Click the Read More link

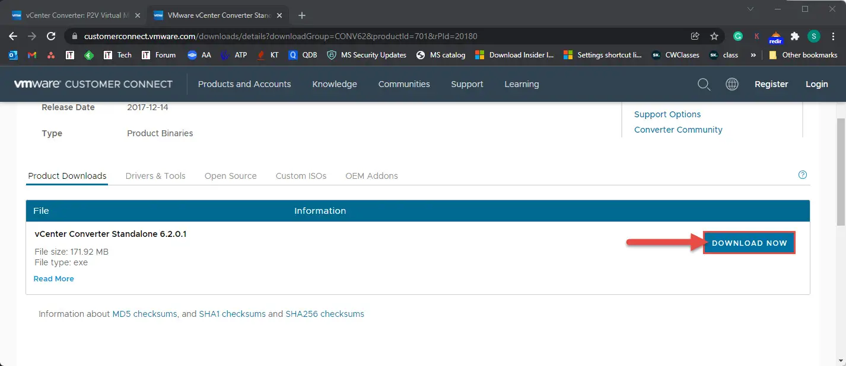tap(54, 278)
